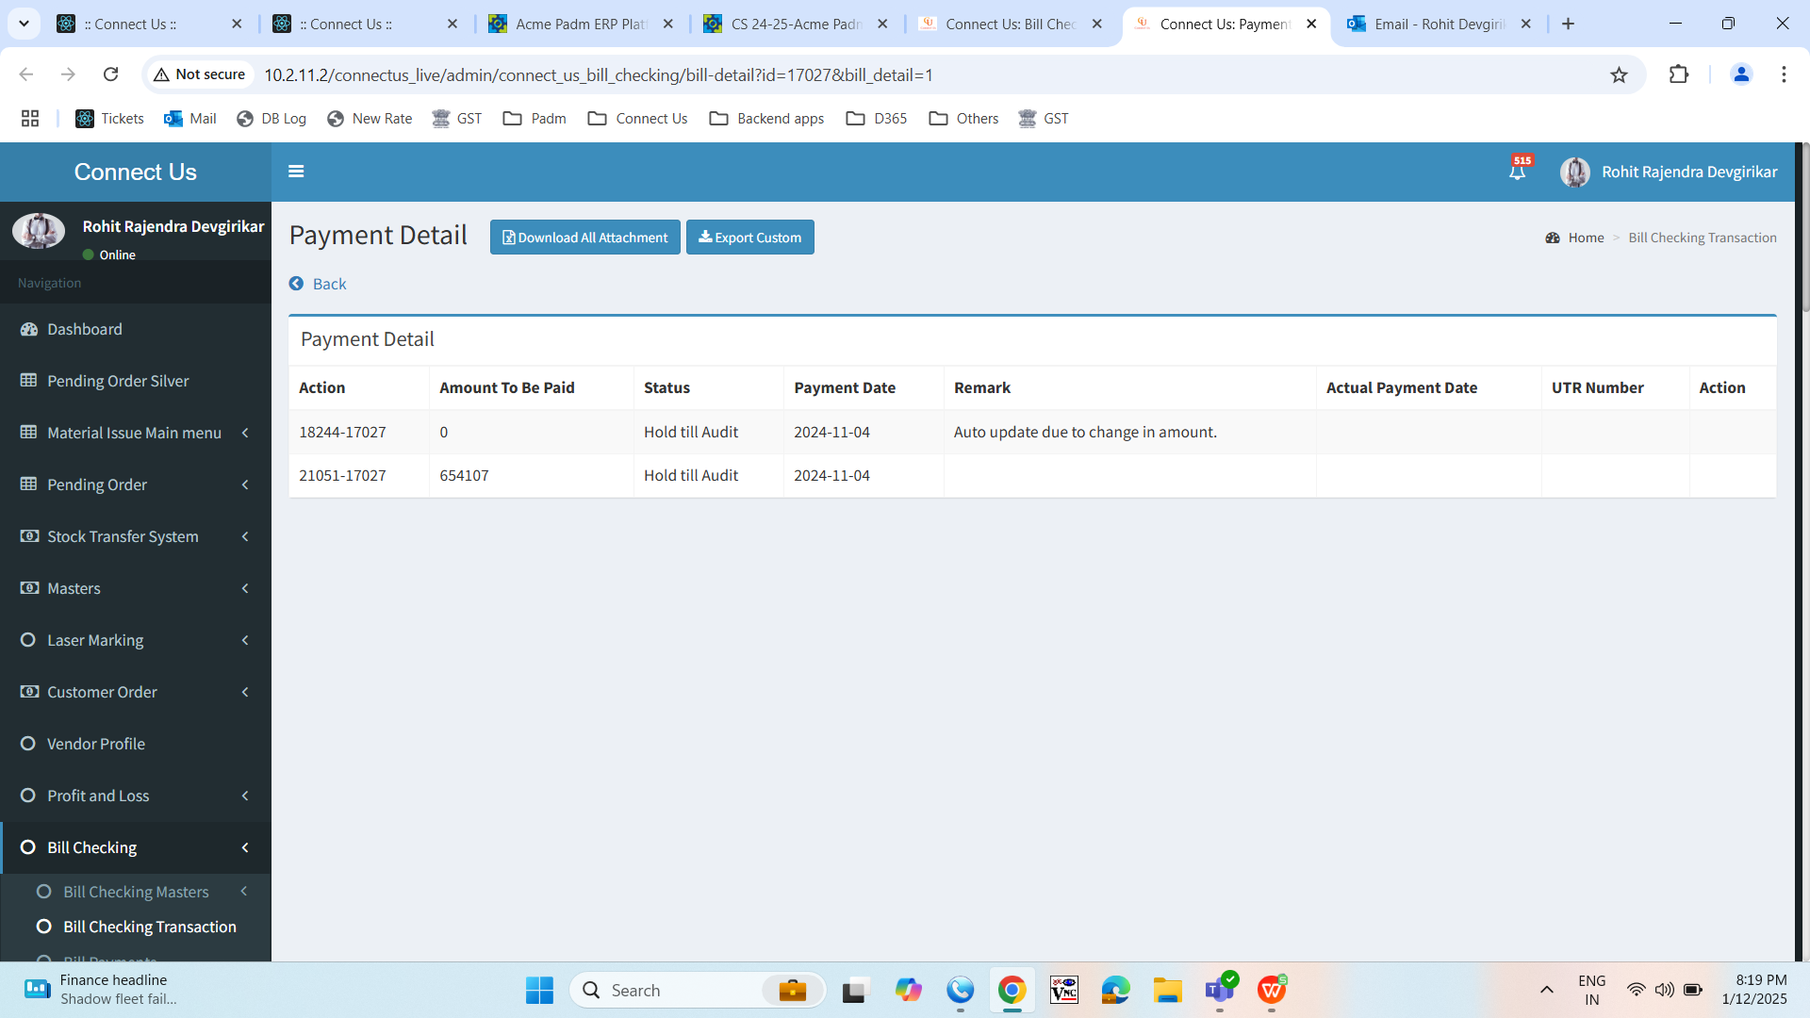Open Windows Start button
This screenshot has height=1018, width=1810.
[540, 990]
